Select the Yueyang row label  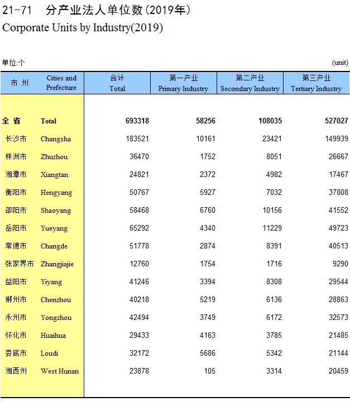click(54, 228)
